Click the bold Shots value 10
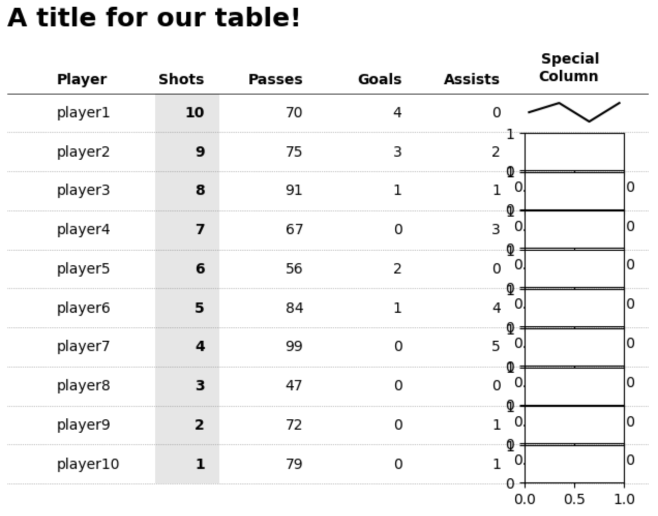The image size is (658, 516). pos(195,113)
